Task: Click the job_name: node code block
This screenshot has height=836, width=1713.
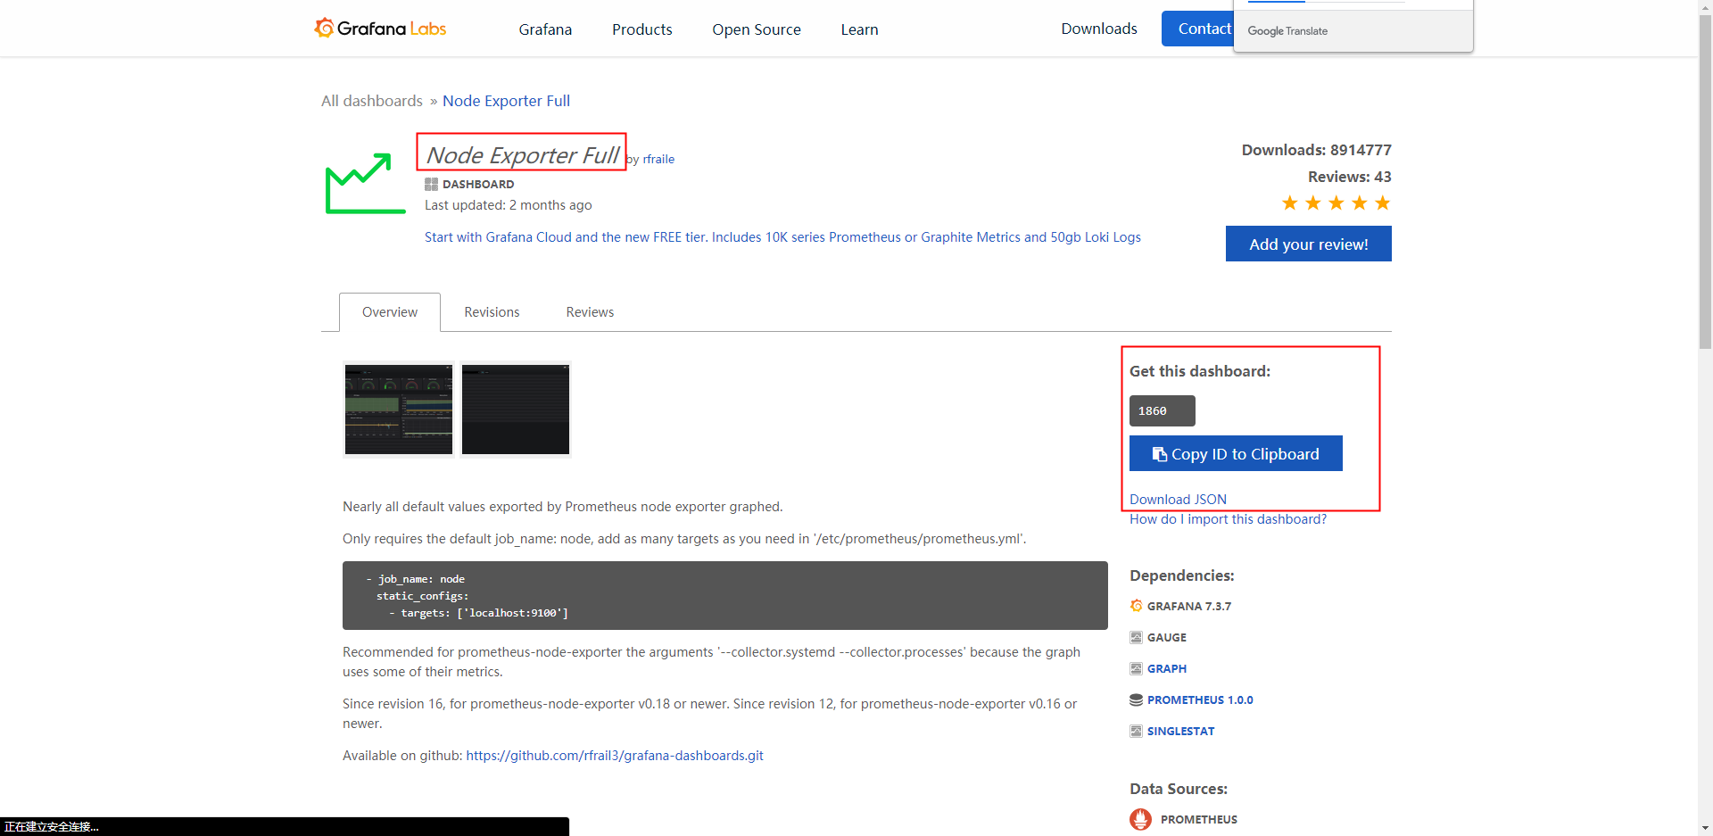Action: [725, 596]
